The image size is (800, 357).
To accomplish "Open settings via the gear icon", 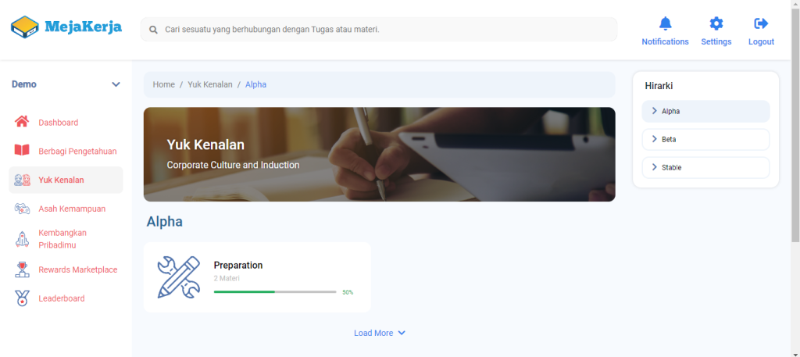I will coord(716,23).
